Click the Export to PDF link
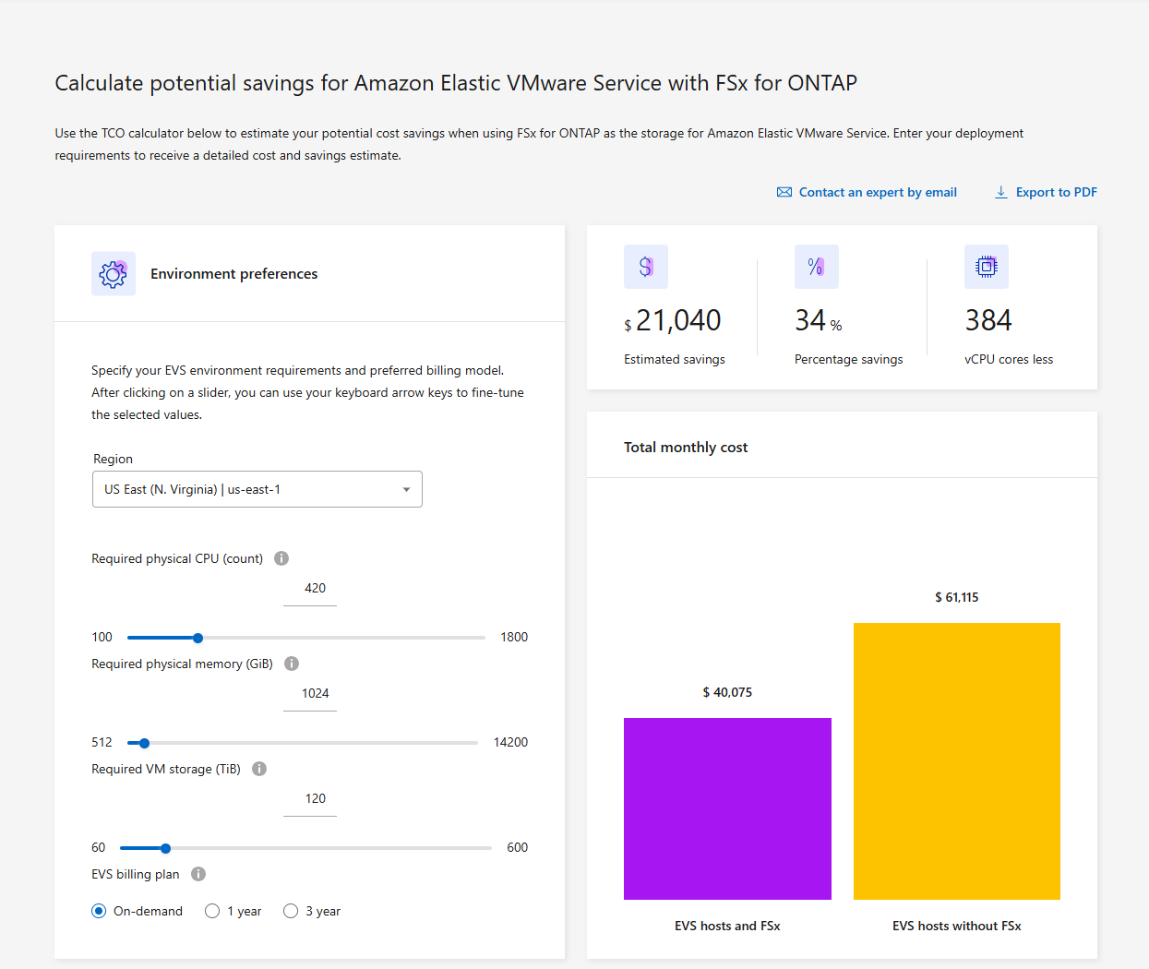 tap(1057, 192)
